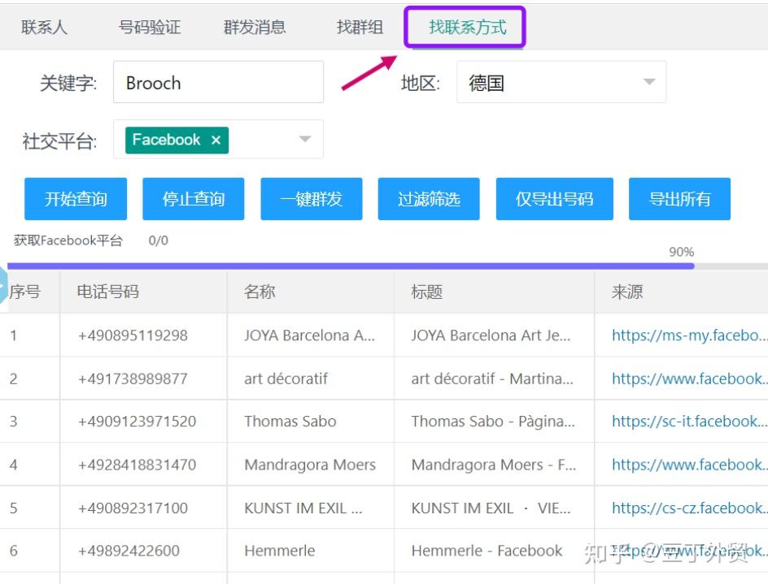Expand the 社交平台 dropdown arrow
The height and width of the screenshot is (584, 768).
(x=304, y=140)
